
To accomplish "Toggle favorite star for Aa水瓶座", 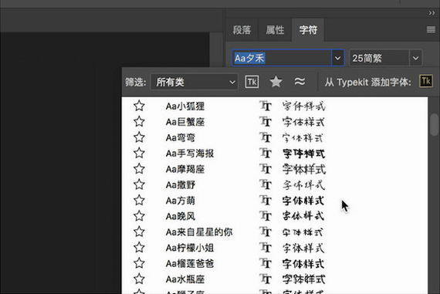I will (x=139, y=279).
